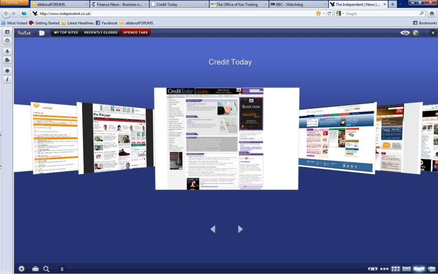The image size is (438, 274).
Task: Open FoxTab settings gear icon
Action: [21, 269]
